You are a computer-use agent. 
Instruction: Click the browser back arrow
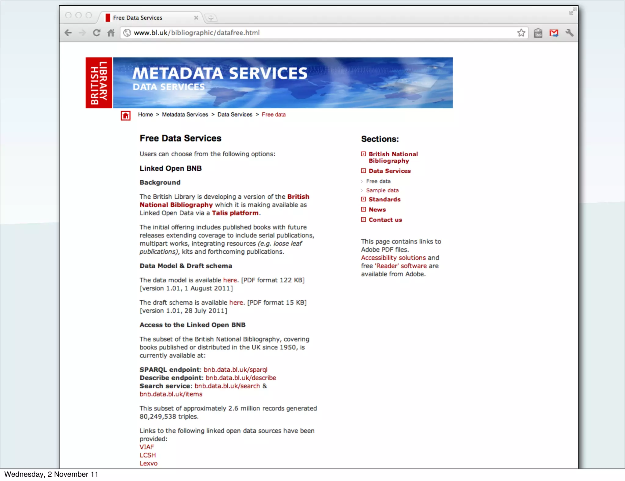point(68,33)
